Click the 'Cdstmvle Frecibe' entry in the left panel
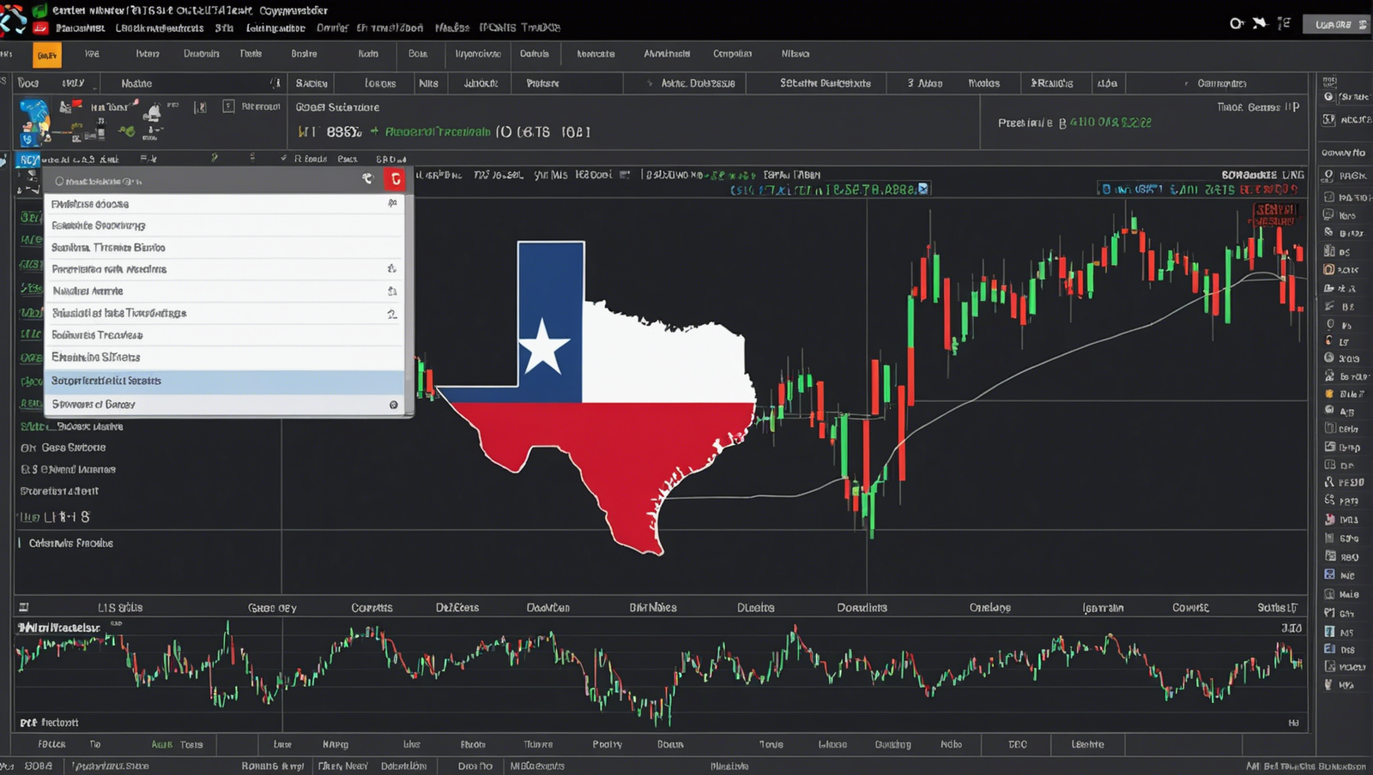Image resolution: width=1373 pixels, height=775 pixels. pos(70,544)
